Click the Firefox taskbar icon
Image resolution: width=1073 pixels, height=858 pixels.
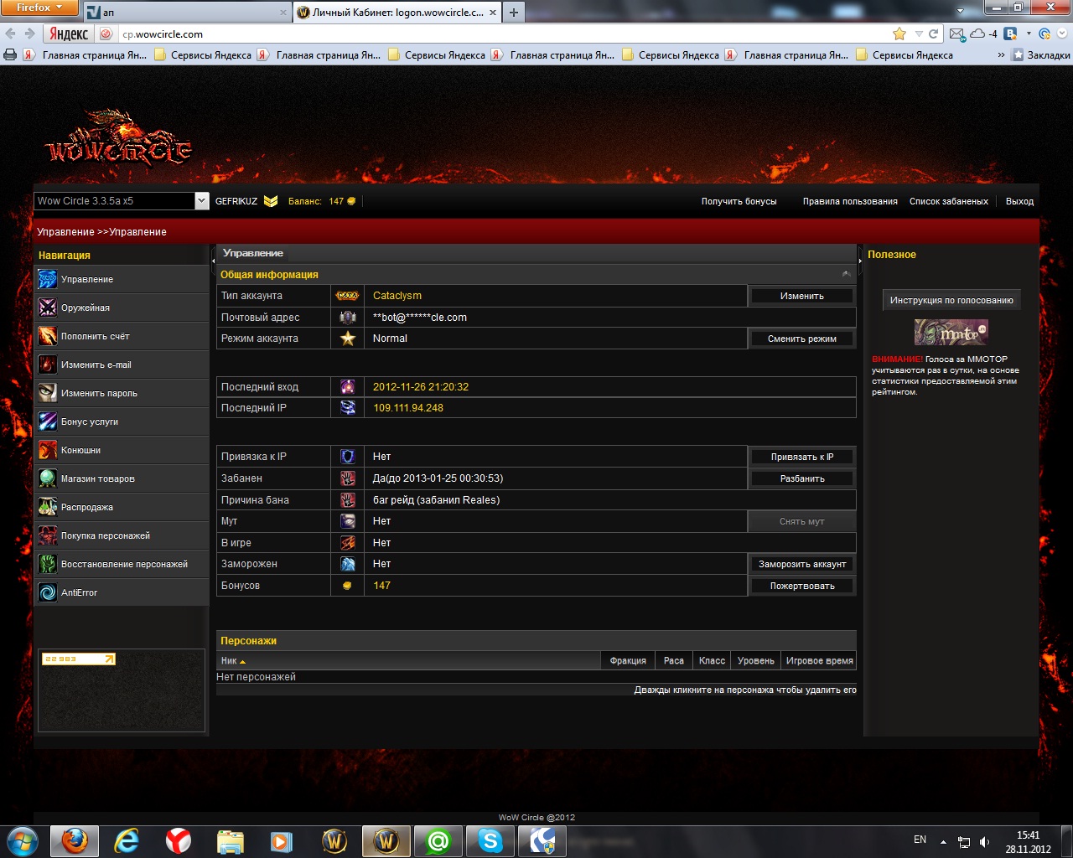[x=75, y=840]
